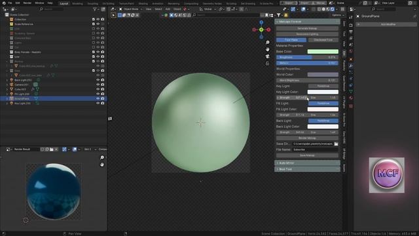Open the Key Light Color swatch
This screenshot has width=419, height=236.
pos(323,92)
